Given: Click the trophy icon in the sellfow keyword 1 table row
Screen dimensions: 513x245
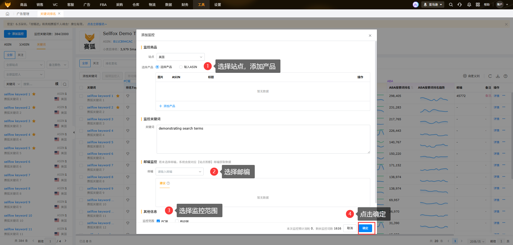Looking at the screenshot, I should pyautogui.click(x=128, y=96).
